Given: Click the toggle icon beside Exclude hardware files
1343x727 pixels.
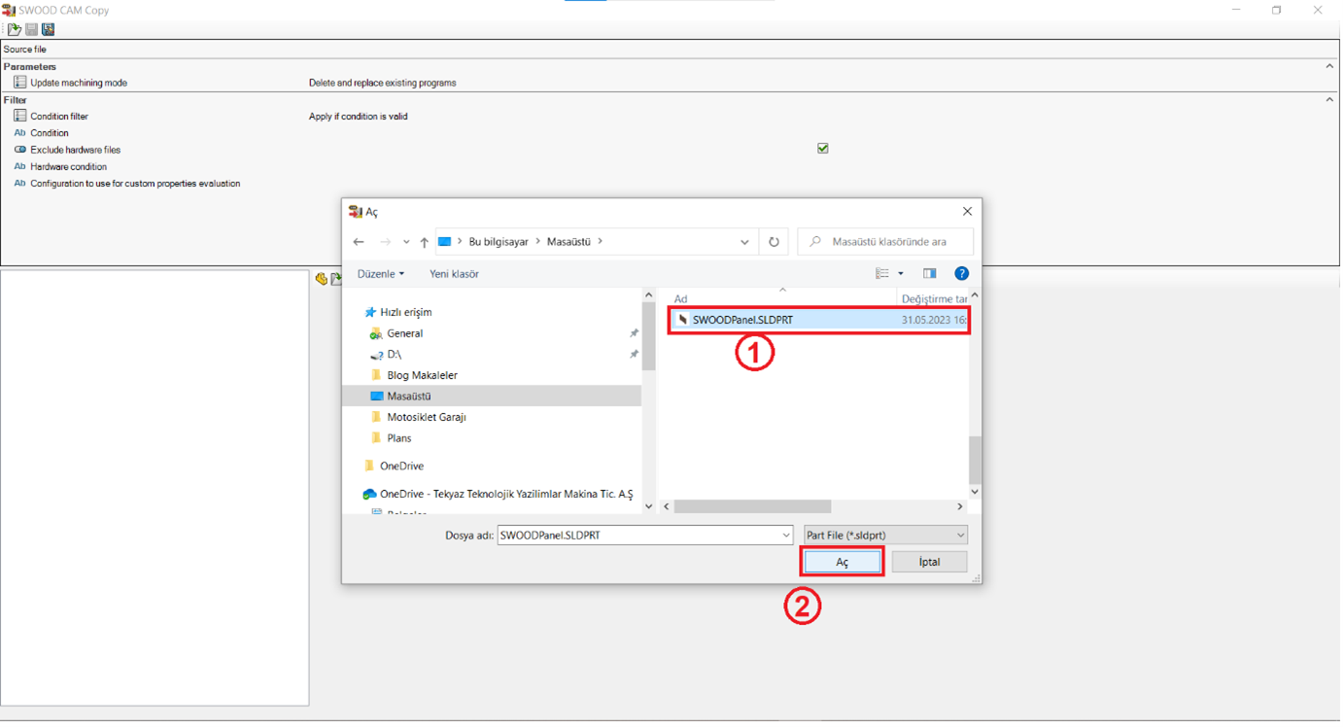Looking at the screenshot, I should (x=19, y=150).
